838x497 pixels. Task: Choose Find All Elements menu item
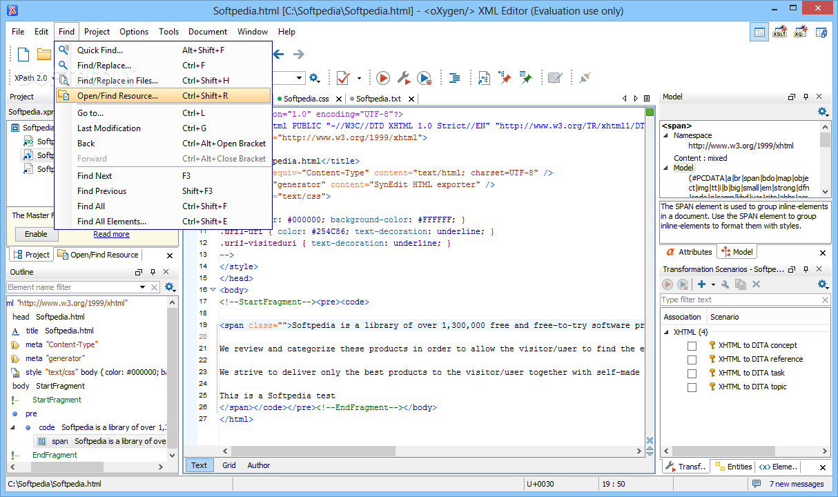163,222
